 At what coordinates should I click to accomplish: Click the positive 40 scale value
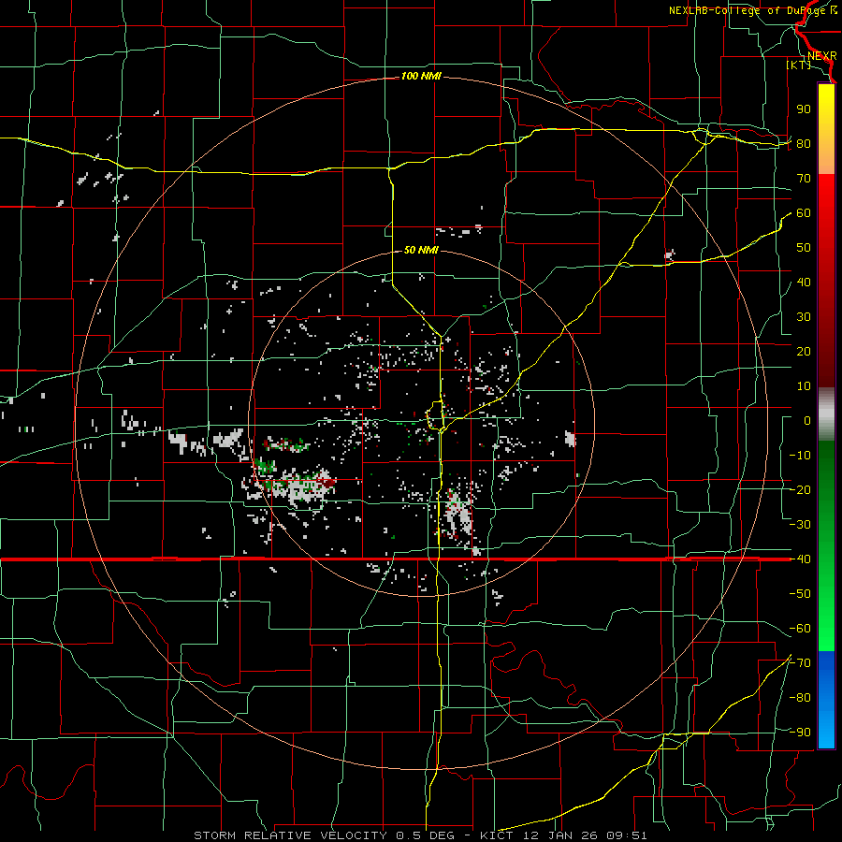pos(804,283)
